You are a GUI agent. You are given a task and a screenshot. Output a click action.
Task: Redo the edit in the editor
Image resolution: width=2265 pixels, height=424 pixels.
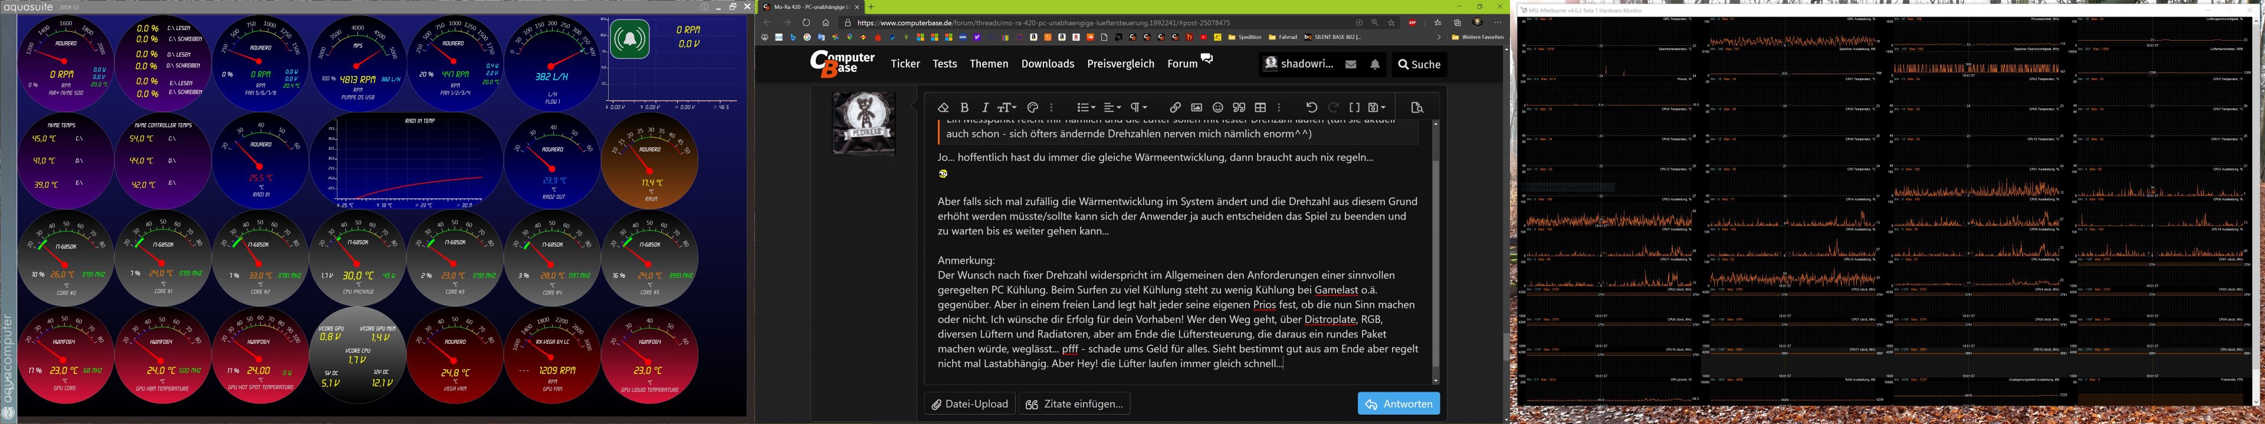1333,107
